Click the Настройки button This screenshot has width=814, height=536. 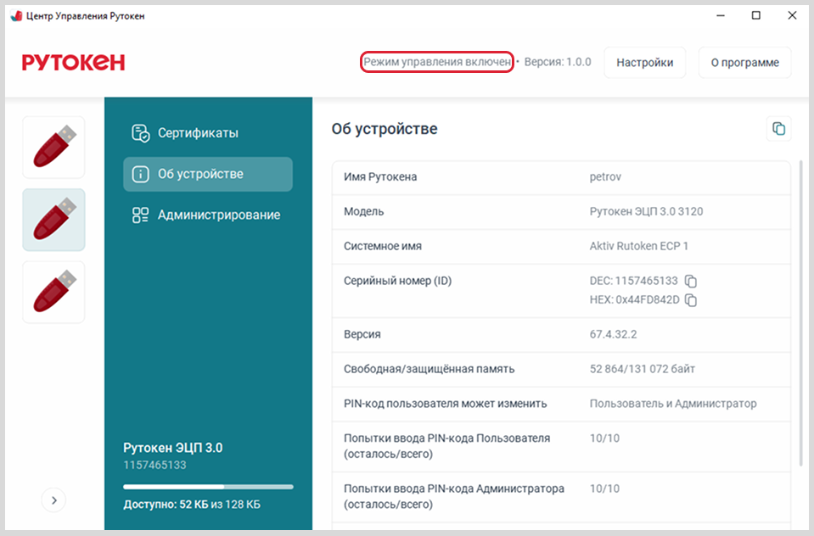click(x=644, y=63)
